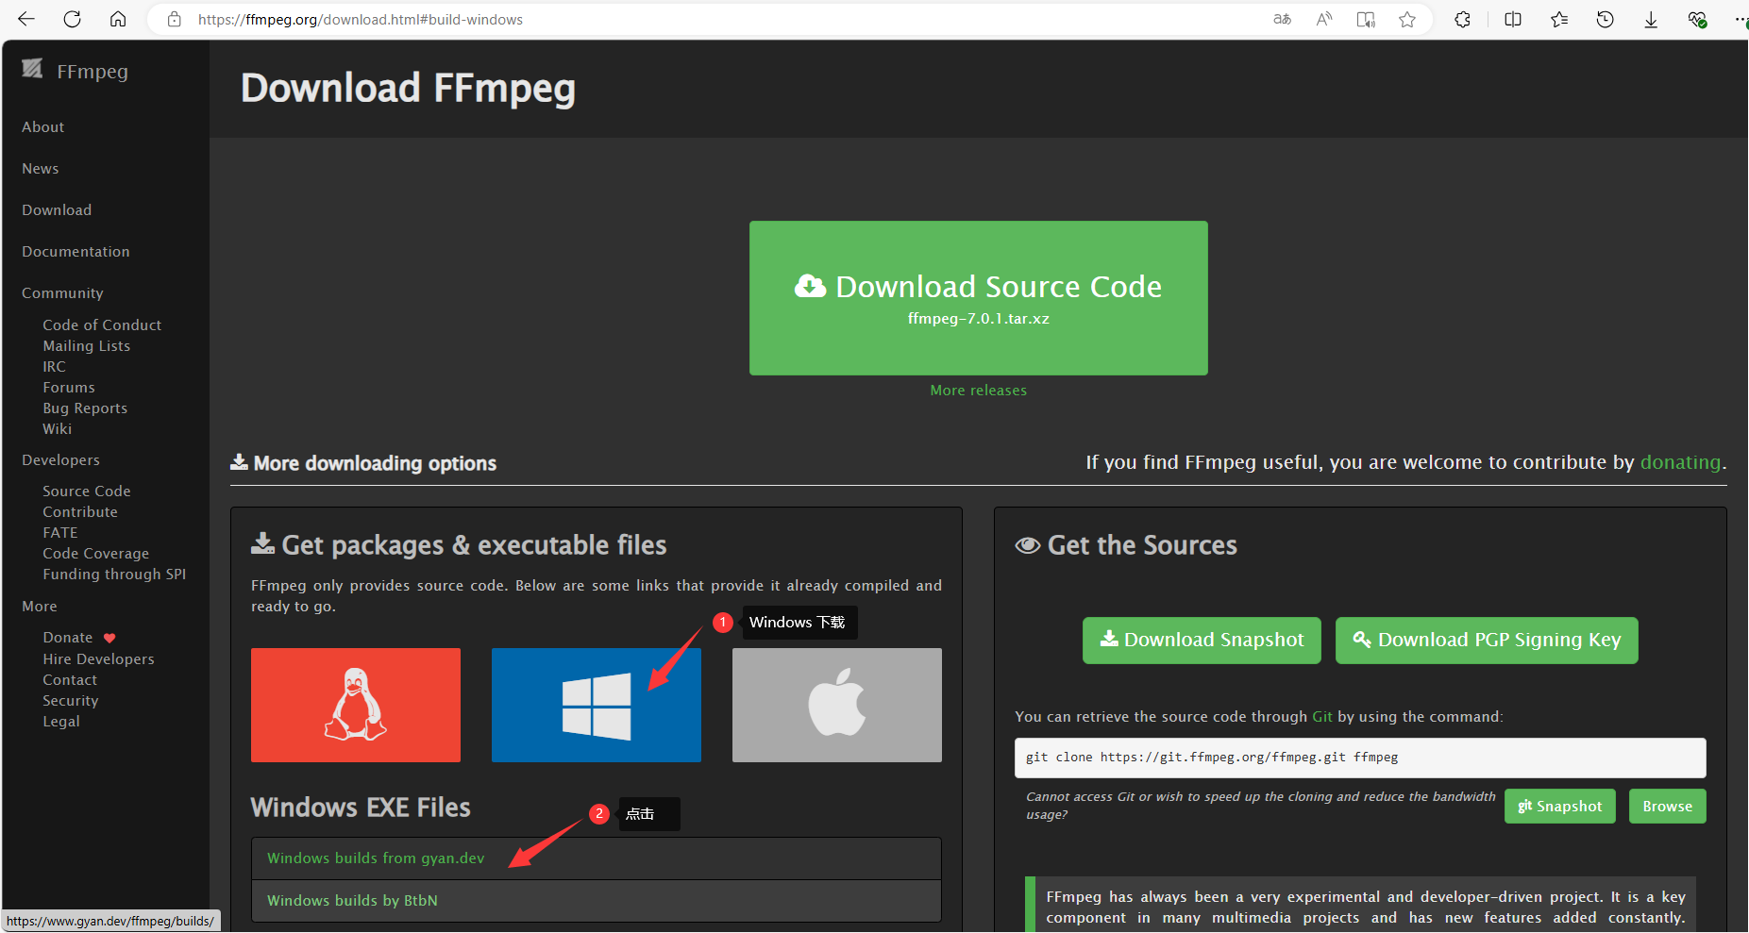Image resolution: width=1749 pixels, height=933 pixels.
Task: Click the Download Source Code button
Action: point(979,298)
